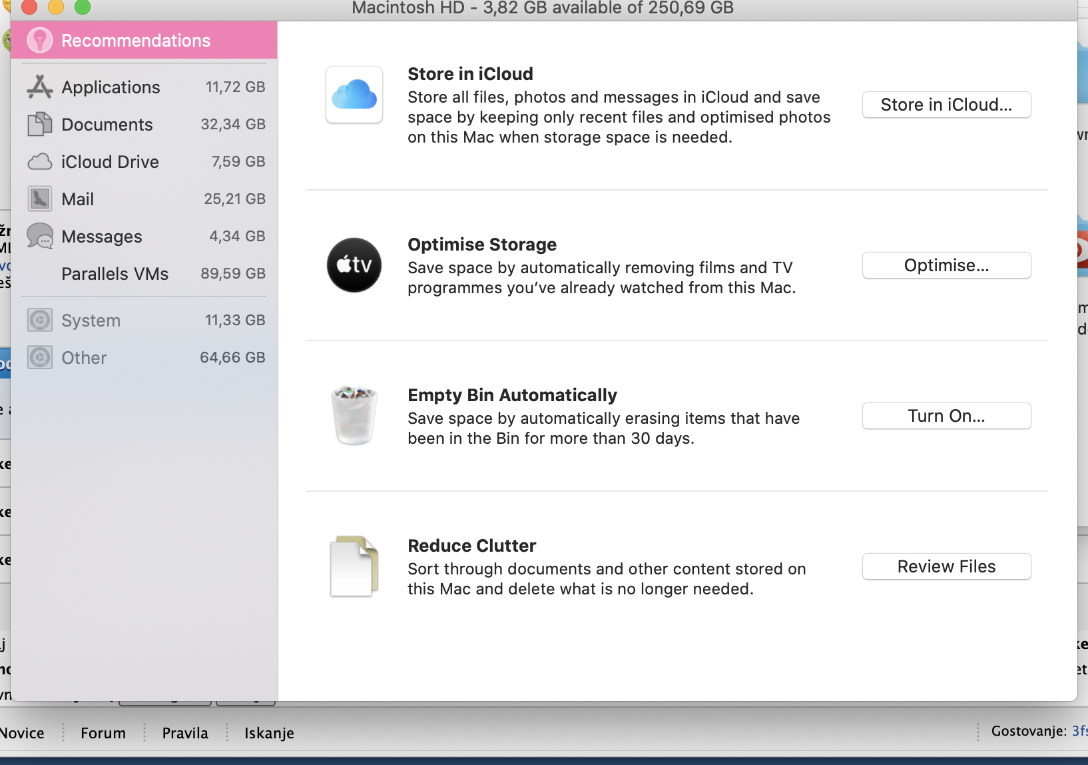Click the 32,34 GB Documents size

pos(233,125)
